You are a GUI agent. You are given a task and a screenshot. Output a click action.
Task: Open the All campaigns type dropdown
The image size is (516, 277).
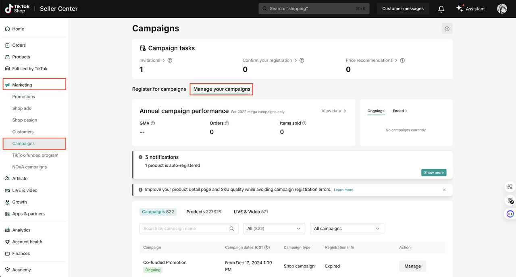(347, 229)
